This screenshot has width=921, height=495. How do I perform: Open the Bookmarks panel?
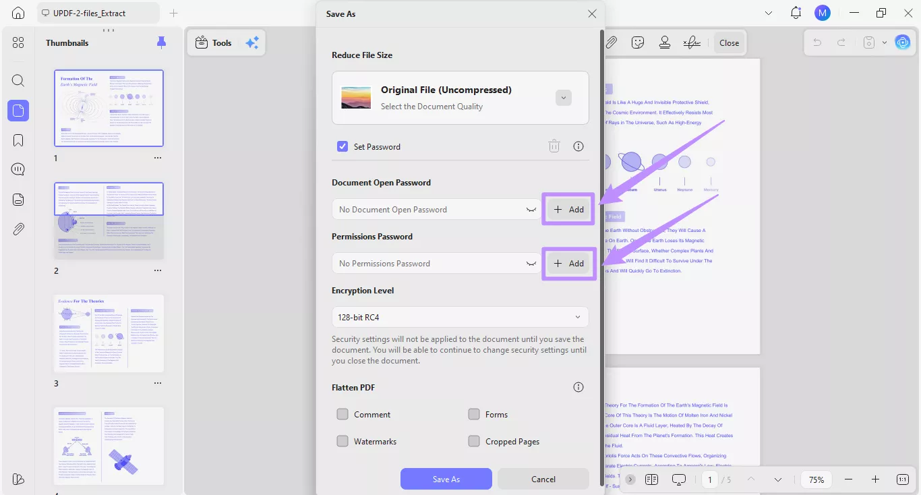coord(18,140)
